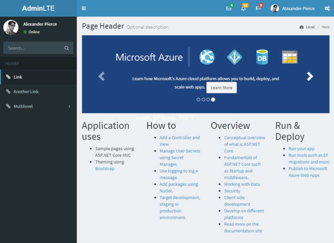Open Publish to Microsoft Azure Web Apps
The width and height of the screenshot is (334, 243).
(308, 172)
